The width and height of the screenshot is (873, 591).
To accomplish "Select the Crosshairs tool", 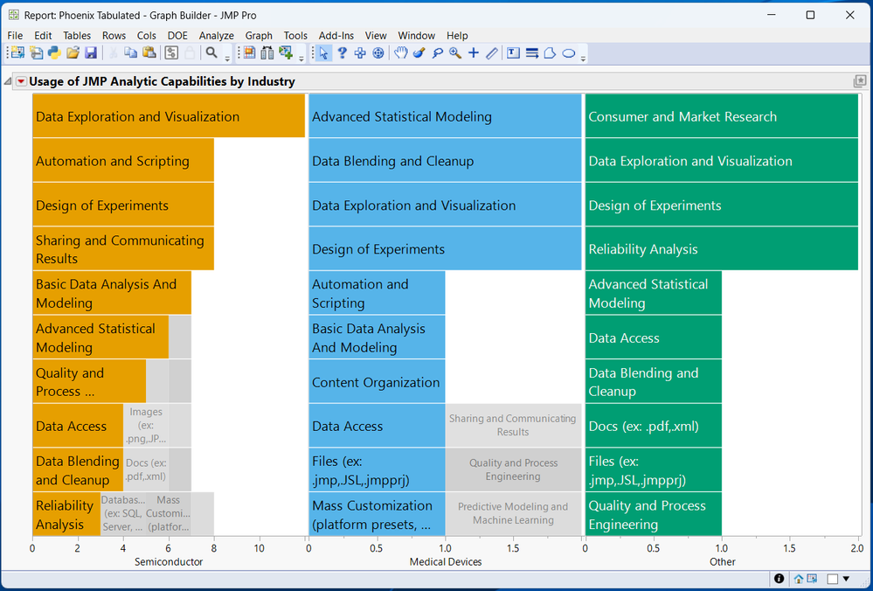I will coord(474,53).
